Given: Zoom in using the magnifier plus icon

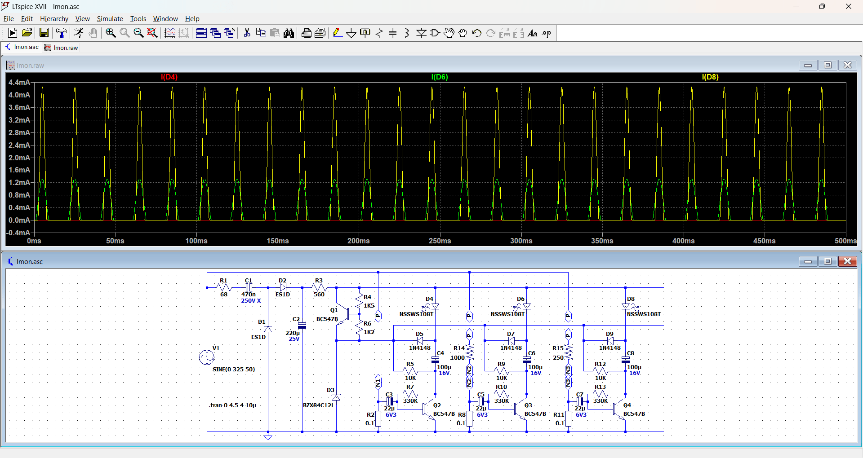Looking at the screenshot, I should [111, 33].
